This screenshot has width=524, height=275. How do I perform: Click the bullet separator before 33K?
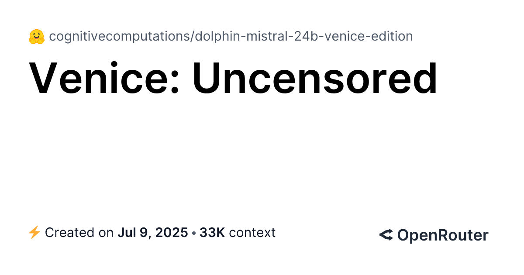(x=193, y=233)
